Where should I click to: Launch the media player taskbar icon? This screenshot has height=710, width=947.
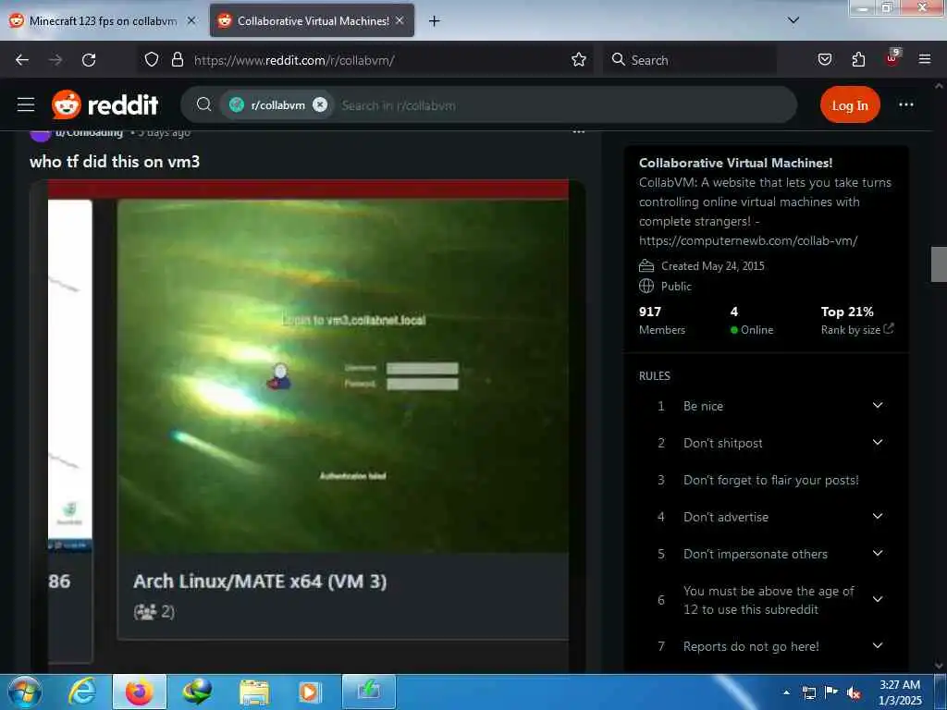(311, 692)
